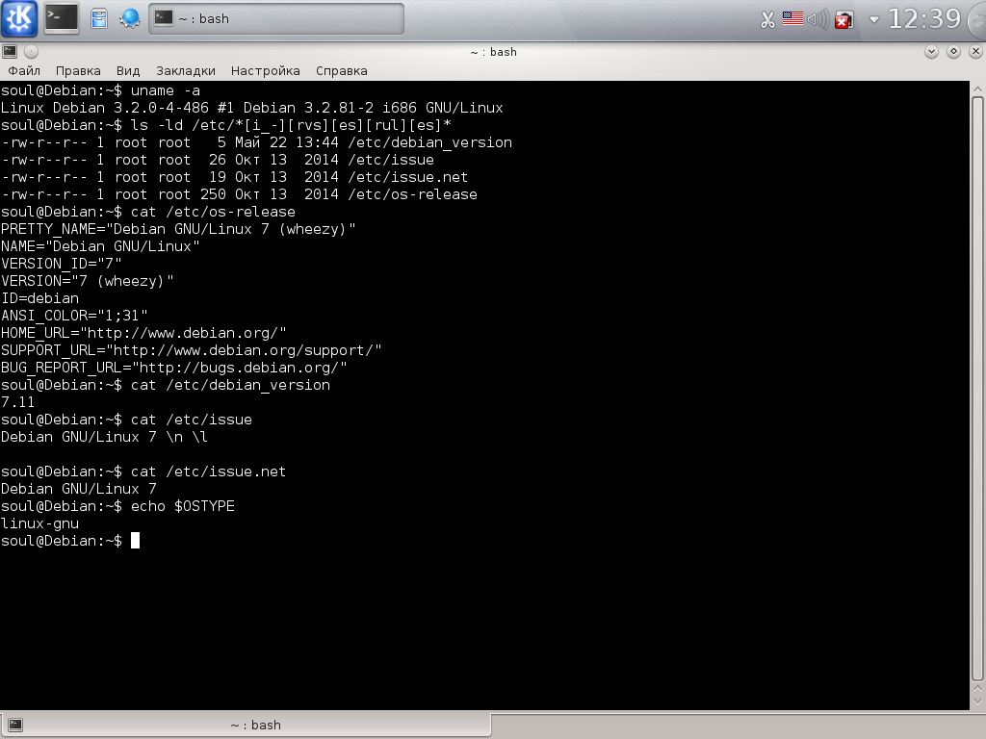Click the terminal cursor at the last prompt
Viewport: 986px width, 739px height.
coord(135,541)
